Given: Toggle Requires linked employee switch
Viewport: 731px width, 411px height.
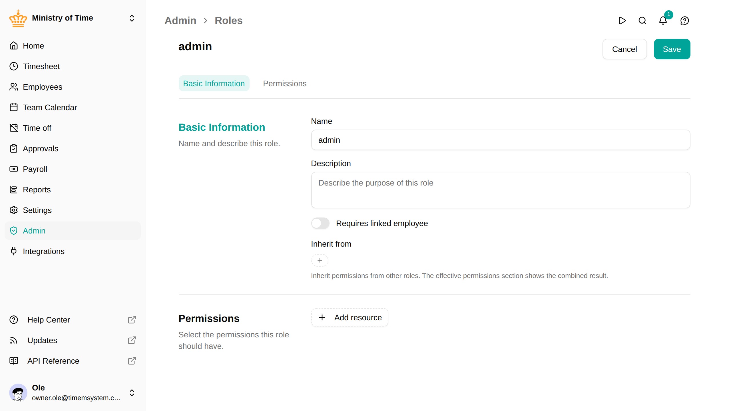Looking at the screenshot, I should coord(320,223).
